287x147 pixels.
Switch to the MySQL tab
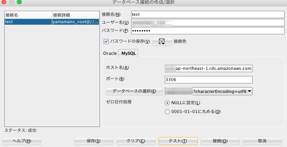(x=128, y=53)
